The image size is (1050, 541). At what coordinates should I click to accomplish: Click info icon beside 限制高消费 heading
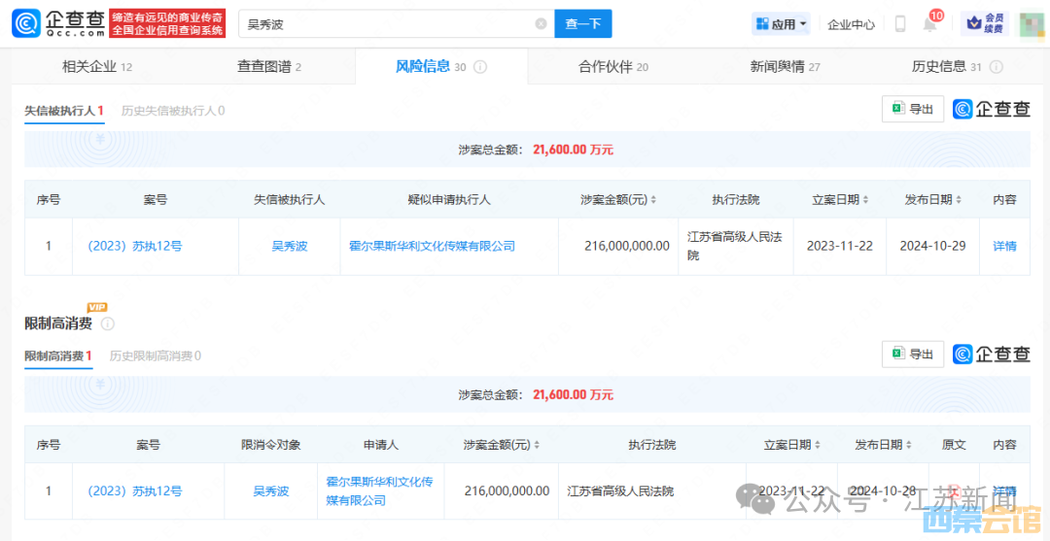108,323
